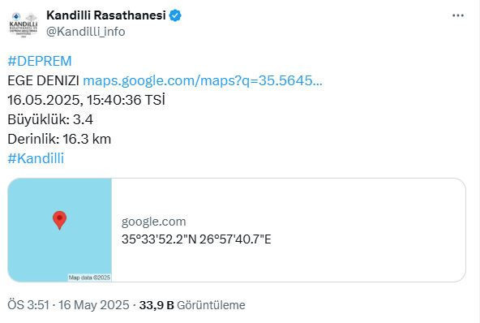Follow the maps.google.com/maps?q=35.5645 link
Screen dimensions: 480x323
pyautogui.click(x=203, y=80)
